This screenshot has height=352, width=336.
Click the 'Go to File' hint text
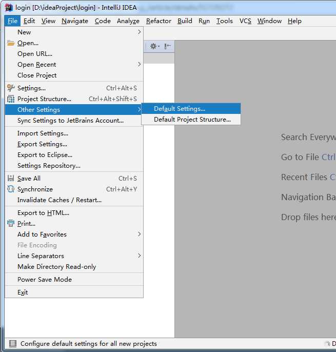[300, 157]
